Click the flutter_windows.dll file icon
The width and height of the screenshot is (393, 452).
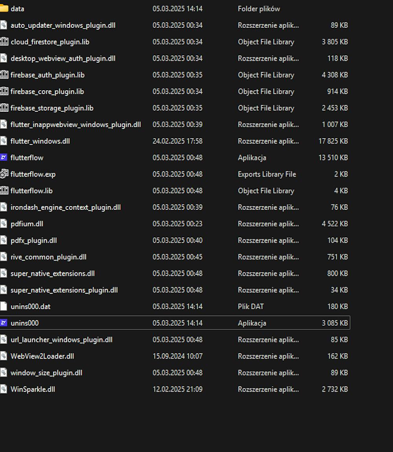click(x=4, y=141)
